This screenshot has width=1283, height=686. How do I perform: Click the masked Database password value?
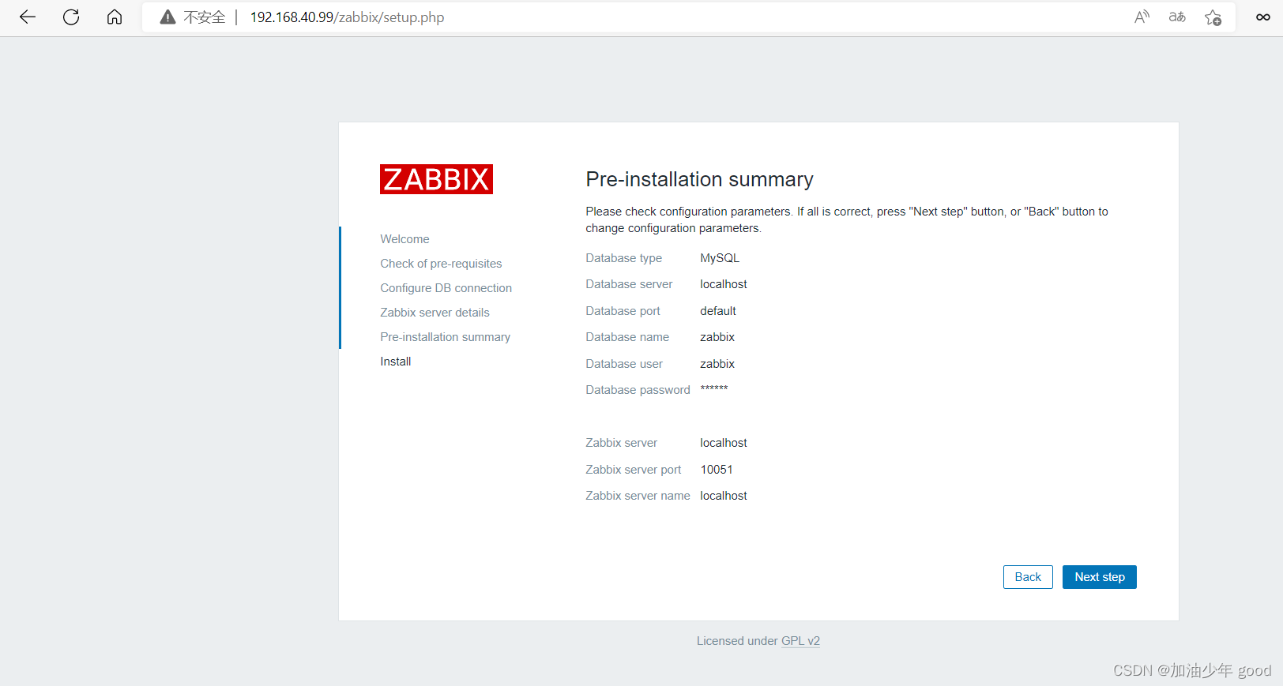coord(713,389)
